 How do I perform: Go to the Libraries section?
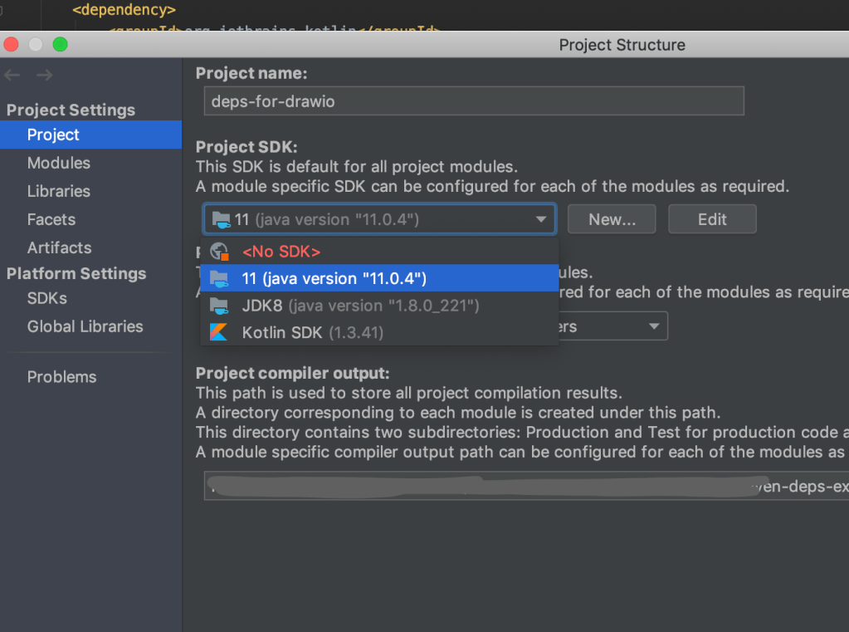(x=58, y=192)
